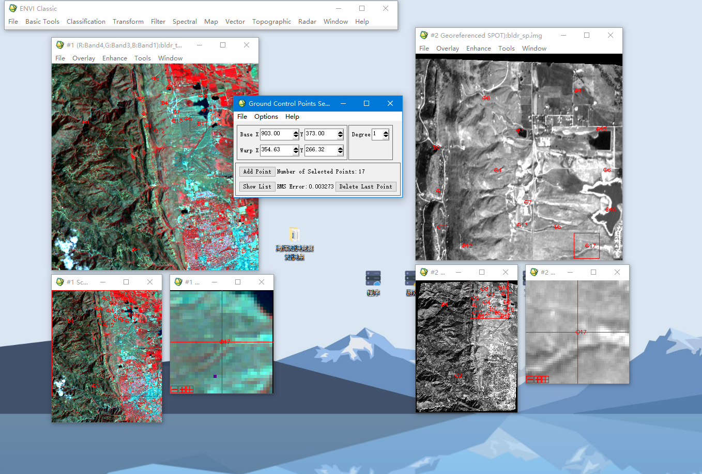Click Ground Control Points dialog globe icon
Viewport: 702px width, 474px height.
pyautogui.click(x=241, y=103)
